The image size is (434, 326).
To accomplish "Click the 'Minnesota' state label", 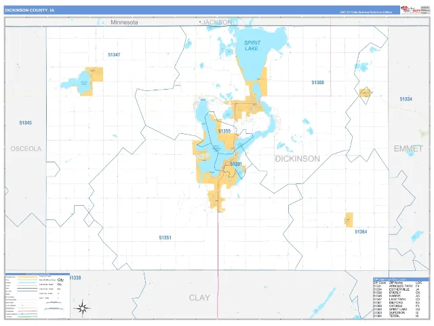I will (x=124, y=22).
